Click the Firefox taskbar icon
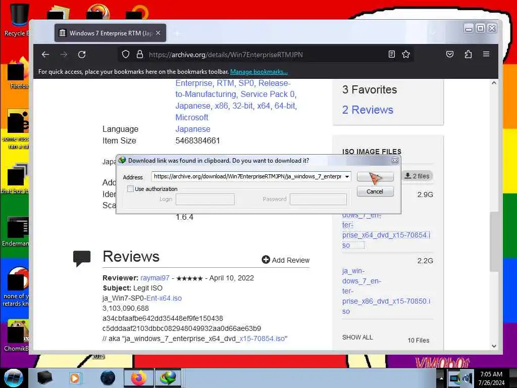517x388 pixels. [x=138, y=378]
